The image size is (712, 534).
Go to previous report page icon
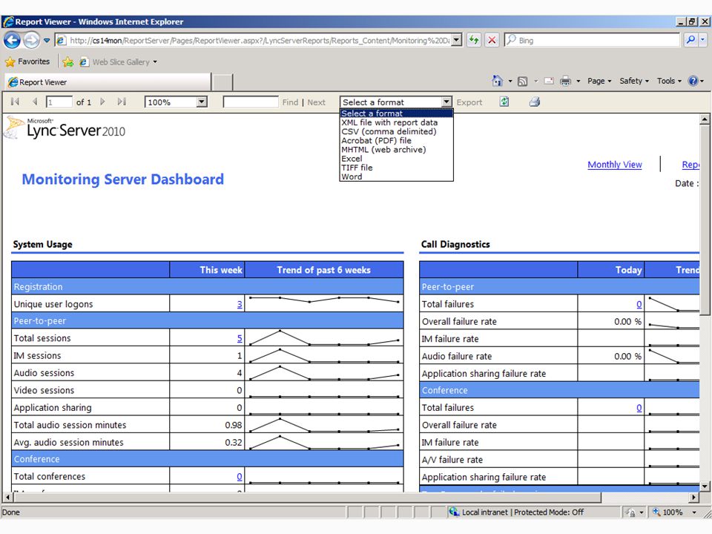click(35, 102)
